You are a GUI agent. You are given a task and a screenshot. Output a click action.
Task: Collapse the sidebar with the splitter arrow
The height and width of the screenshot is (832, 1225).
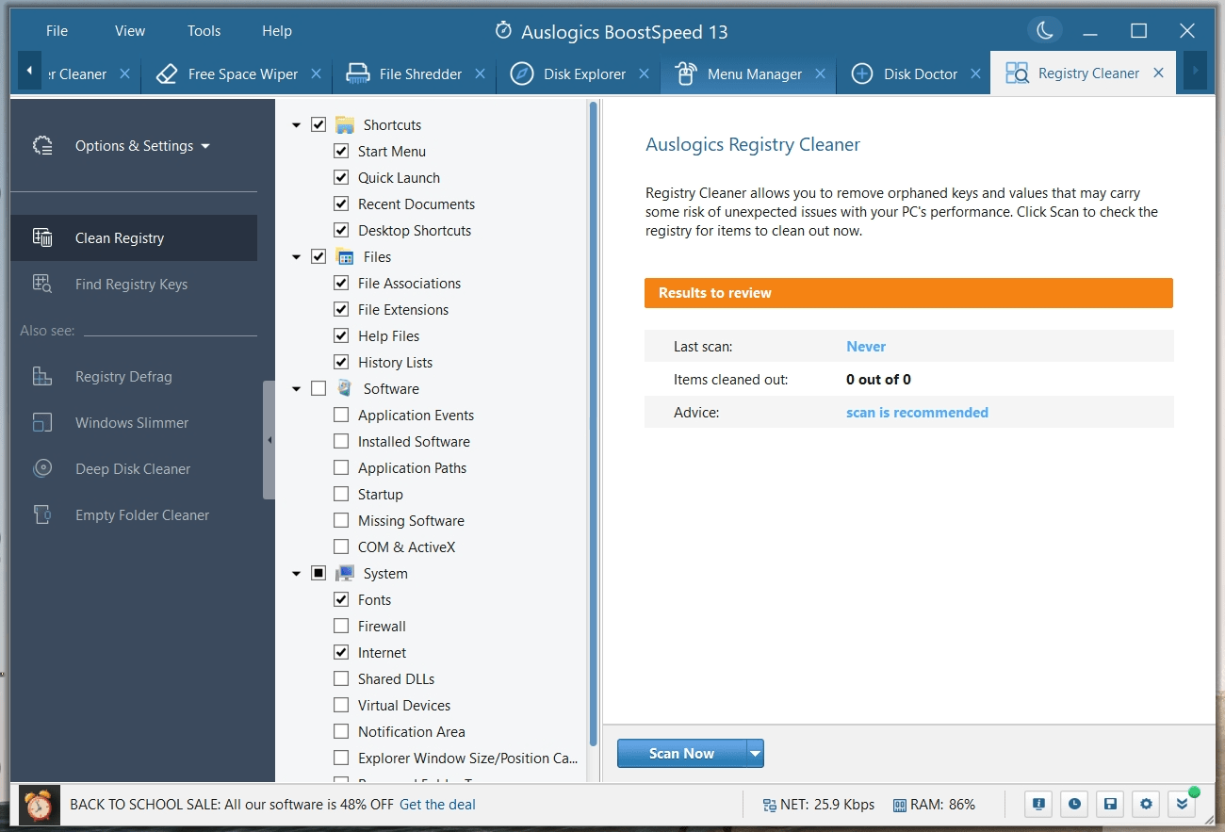point(269,440)
